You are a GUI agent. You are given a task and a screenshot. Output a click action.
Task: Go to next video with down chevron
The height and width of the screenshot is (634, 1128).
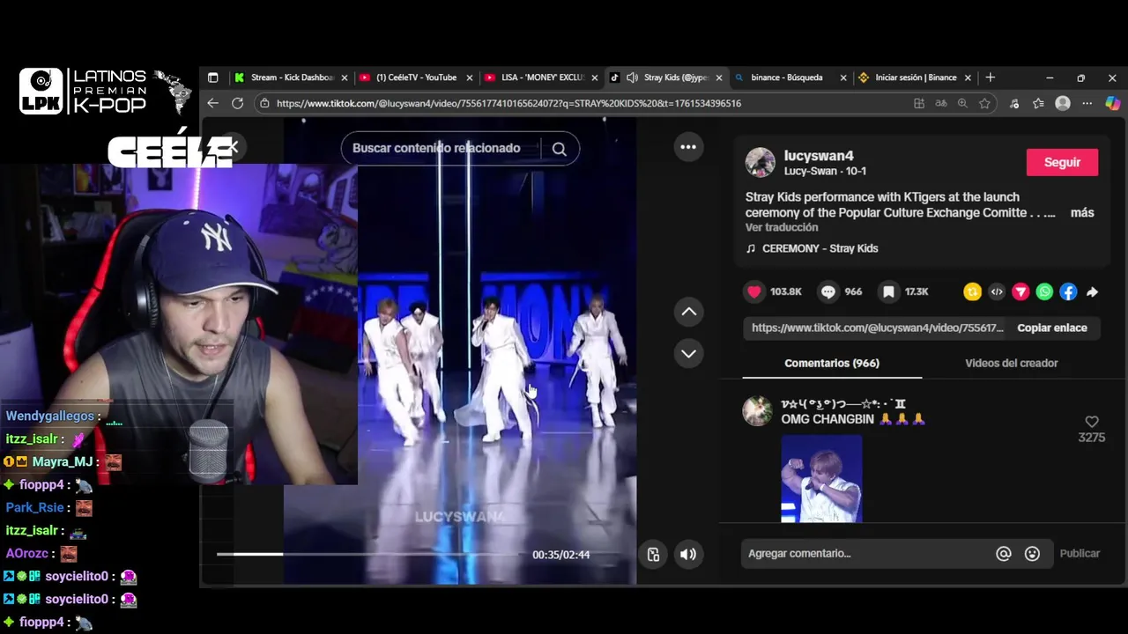[689, 353]
